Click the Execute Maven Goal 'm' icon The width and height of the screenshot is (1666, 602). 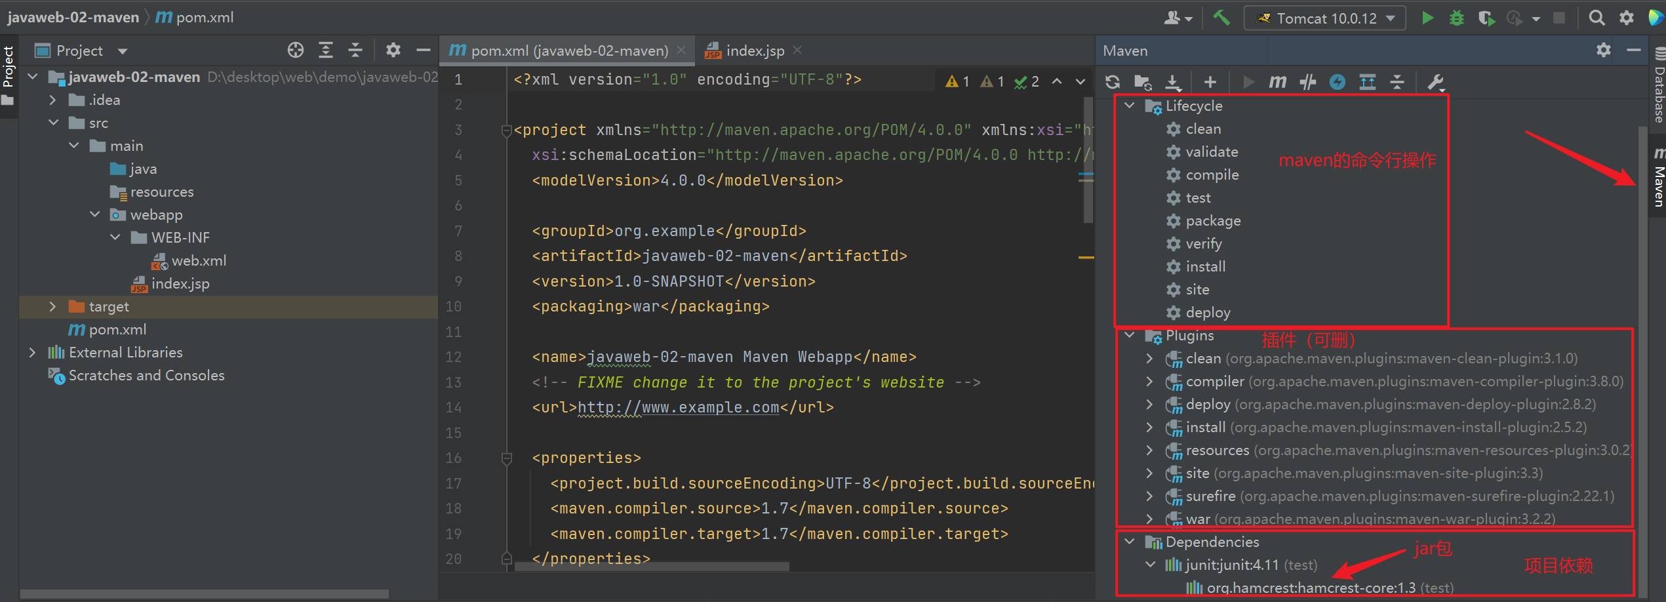click(x=1277, y=82)
